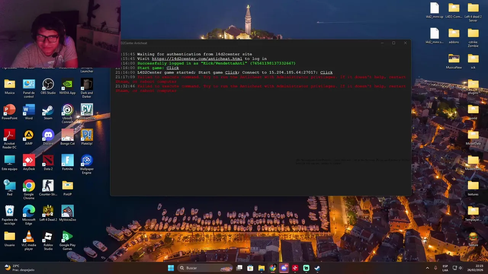Launch Left 4 Dead 2 desktop icon

coord(48,213)
